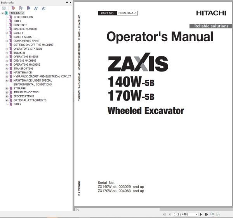Click bookmark icon beside GETTING ON/OFF THE MACHINE
Image resolution: width=233 pixels, height=218 pixels.
click(x=10, y=45)
